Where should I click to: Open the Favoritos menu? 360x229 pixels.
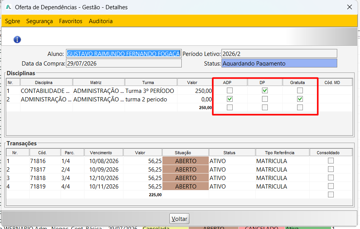click(71, 21)
